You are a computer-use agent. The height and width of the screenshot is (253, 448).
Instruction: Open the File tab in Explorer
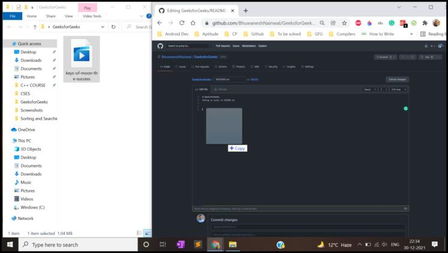[x=13, y=16]
